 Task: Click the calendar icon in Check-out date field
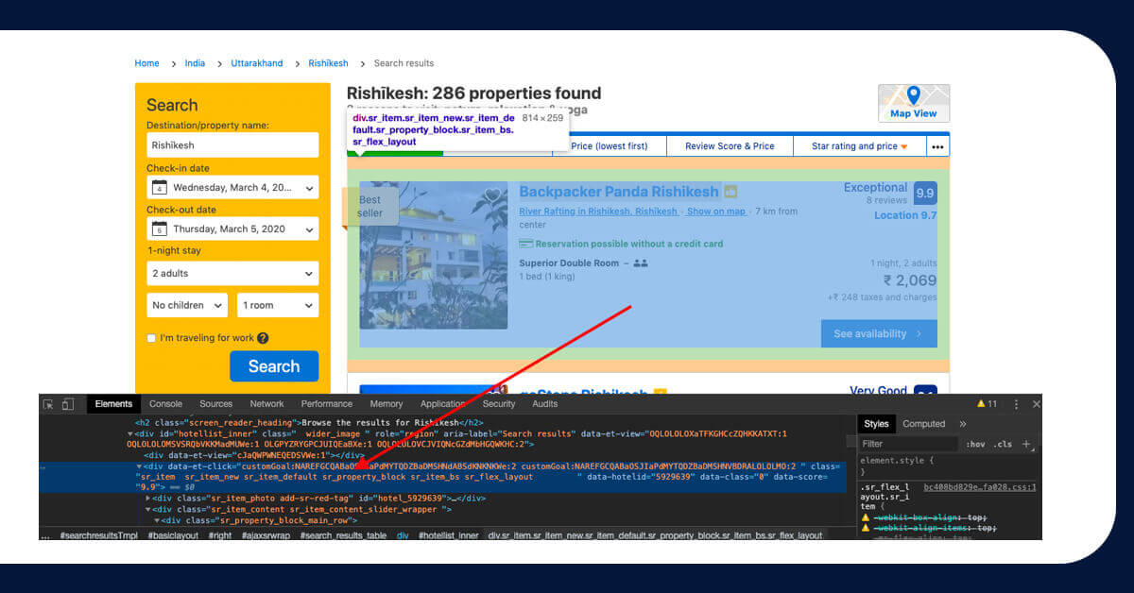(x=160, y=229)
